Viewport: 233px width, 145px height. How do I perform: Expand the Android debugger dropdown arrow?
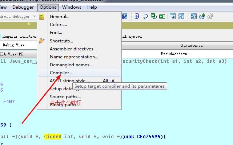point(35,16)
